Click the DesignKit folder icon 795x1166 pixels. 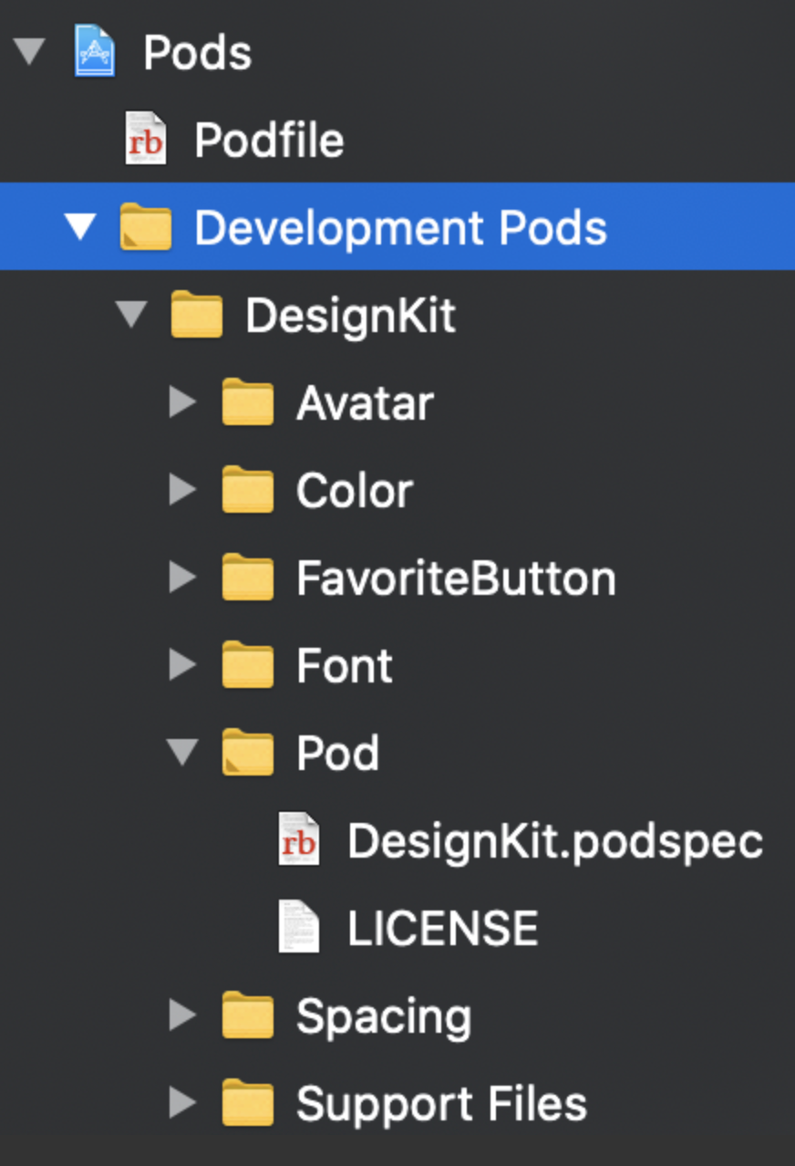[197, 315]
